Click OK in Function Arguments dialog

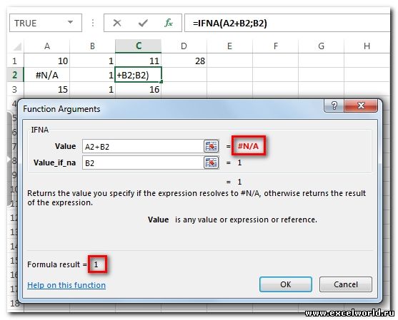tap(286, 284)
